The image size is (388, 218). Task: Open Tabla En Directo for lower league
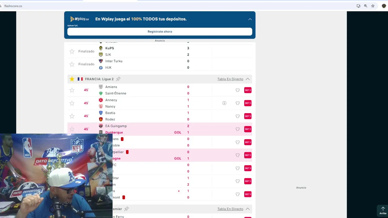[x=230, y=209]
